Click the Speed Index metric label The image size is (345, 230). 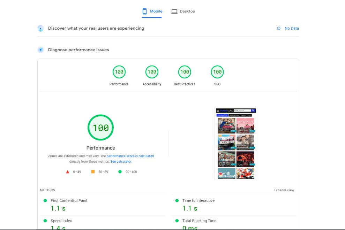61,221
